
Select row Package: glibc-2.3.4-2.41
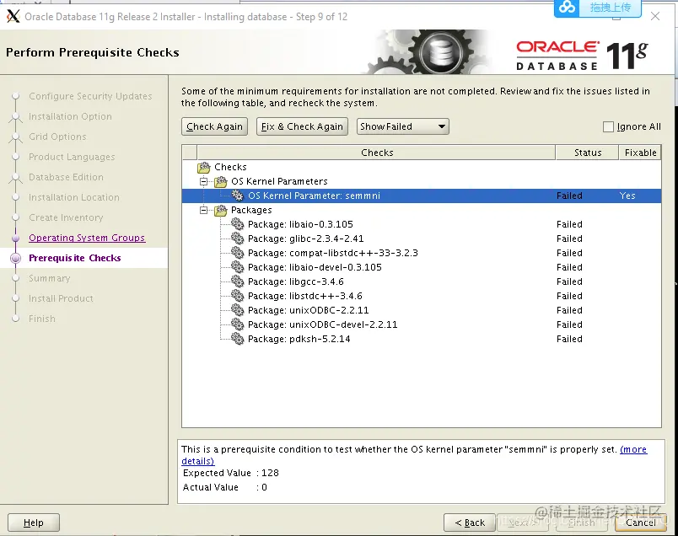(x=422, y=239)
